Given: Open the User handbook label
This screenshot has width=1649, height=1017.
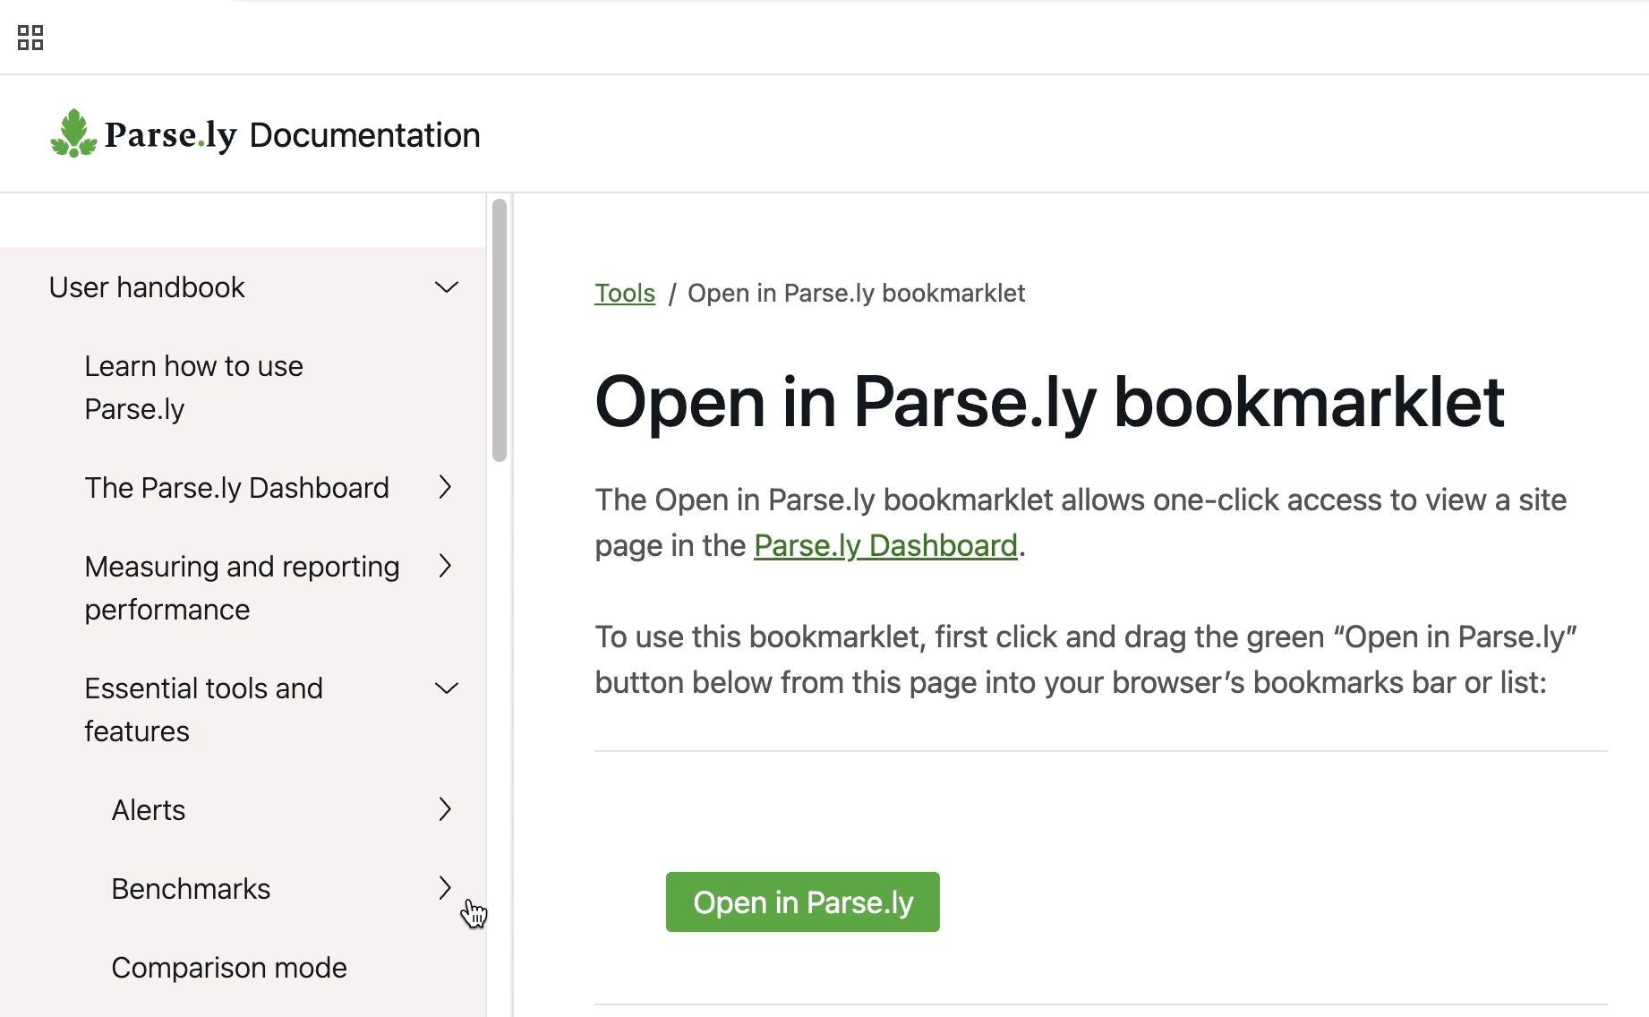Looking at the screenshot, I should coord(147,287).
